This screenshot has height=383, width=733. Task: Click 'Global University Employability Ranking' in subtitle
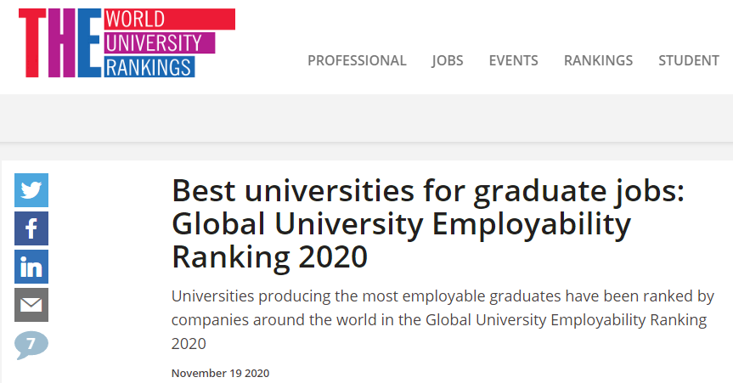567,320
